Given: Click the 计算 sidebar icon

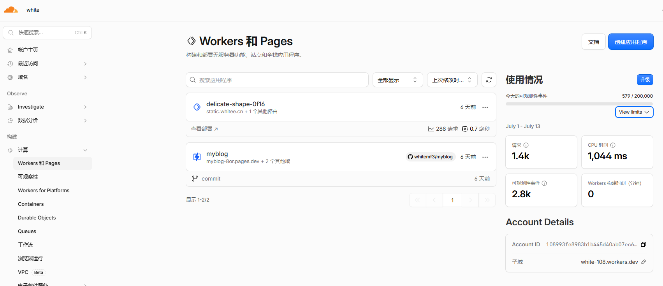Looking at the screenshot, I should 10,150.
